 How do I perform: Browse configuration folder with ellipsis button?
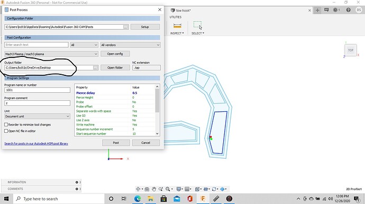(125, 27)
